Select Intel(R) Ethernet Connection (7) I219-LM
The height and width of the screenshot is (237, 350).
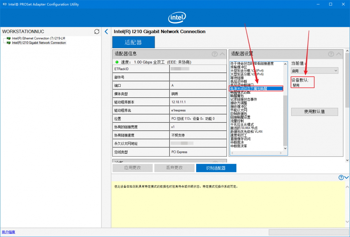[38, 38]
